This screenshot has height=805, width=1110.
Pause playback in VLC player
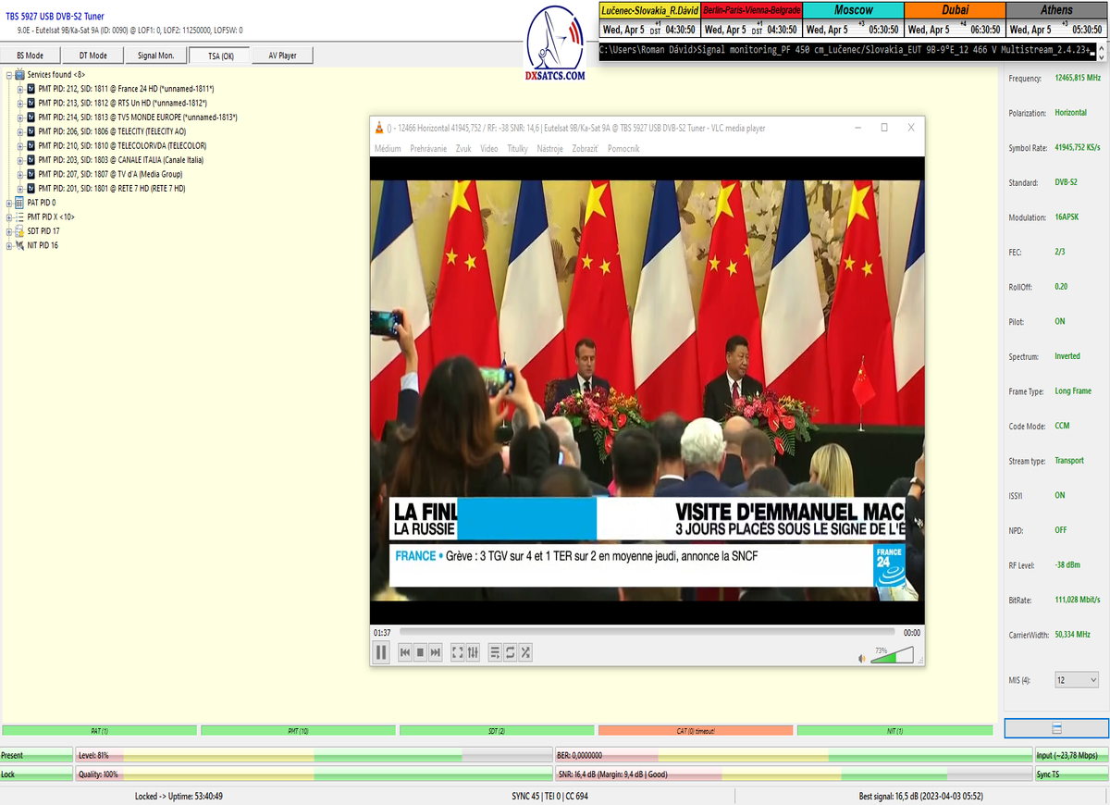point(381,652)
